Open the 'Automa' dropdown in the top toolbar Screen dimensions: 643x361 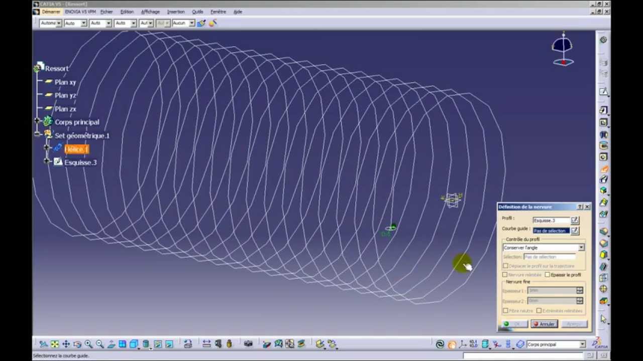tap(59, 23)
